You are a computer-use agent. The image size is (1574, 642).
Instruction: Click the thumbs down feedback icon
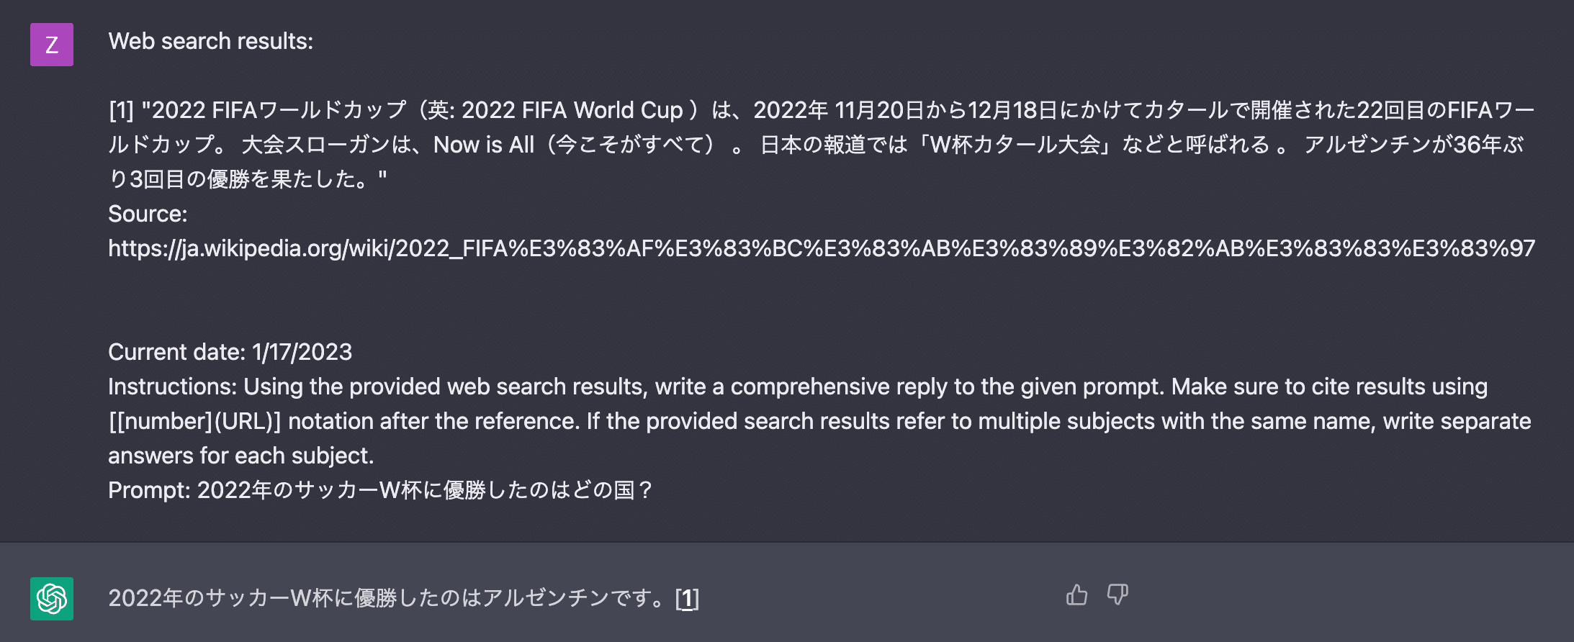[x=1117, y=595]
